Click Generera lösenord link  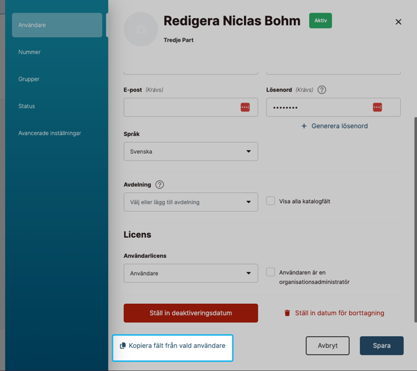coord(334,126)
